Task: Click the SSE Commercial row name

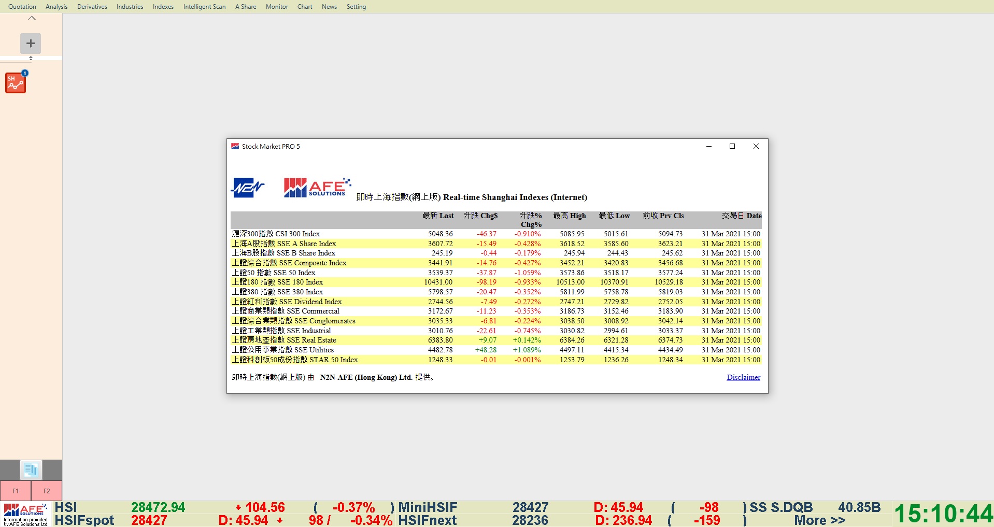Action: 286,311
